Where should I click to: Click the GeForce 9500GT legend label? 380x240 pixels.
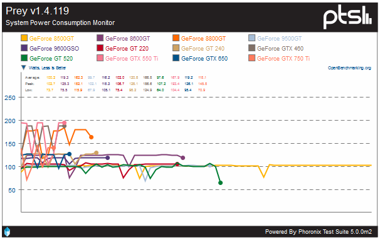pos(280,39)
